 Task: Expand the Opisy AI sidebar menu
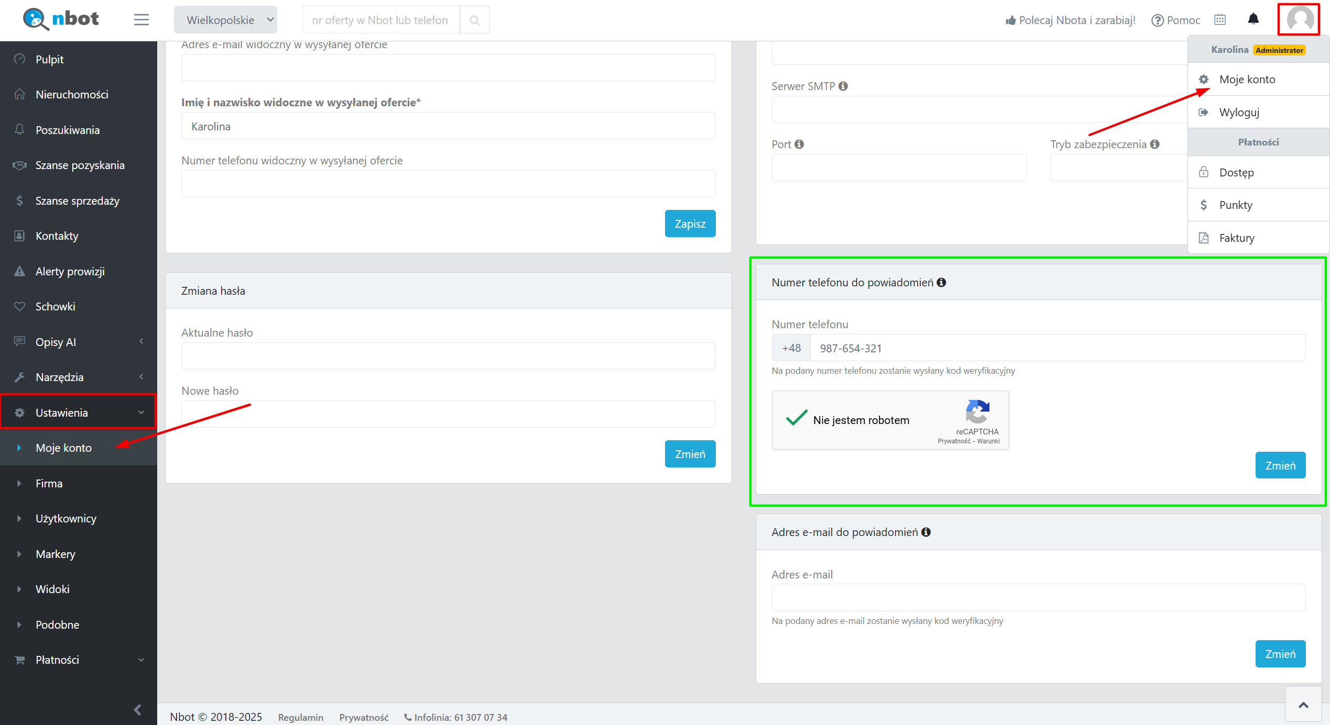(x=79, y=342)
